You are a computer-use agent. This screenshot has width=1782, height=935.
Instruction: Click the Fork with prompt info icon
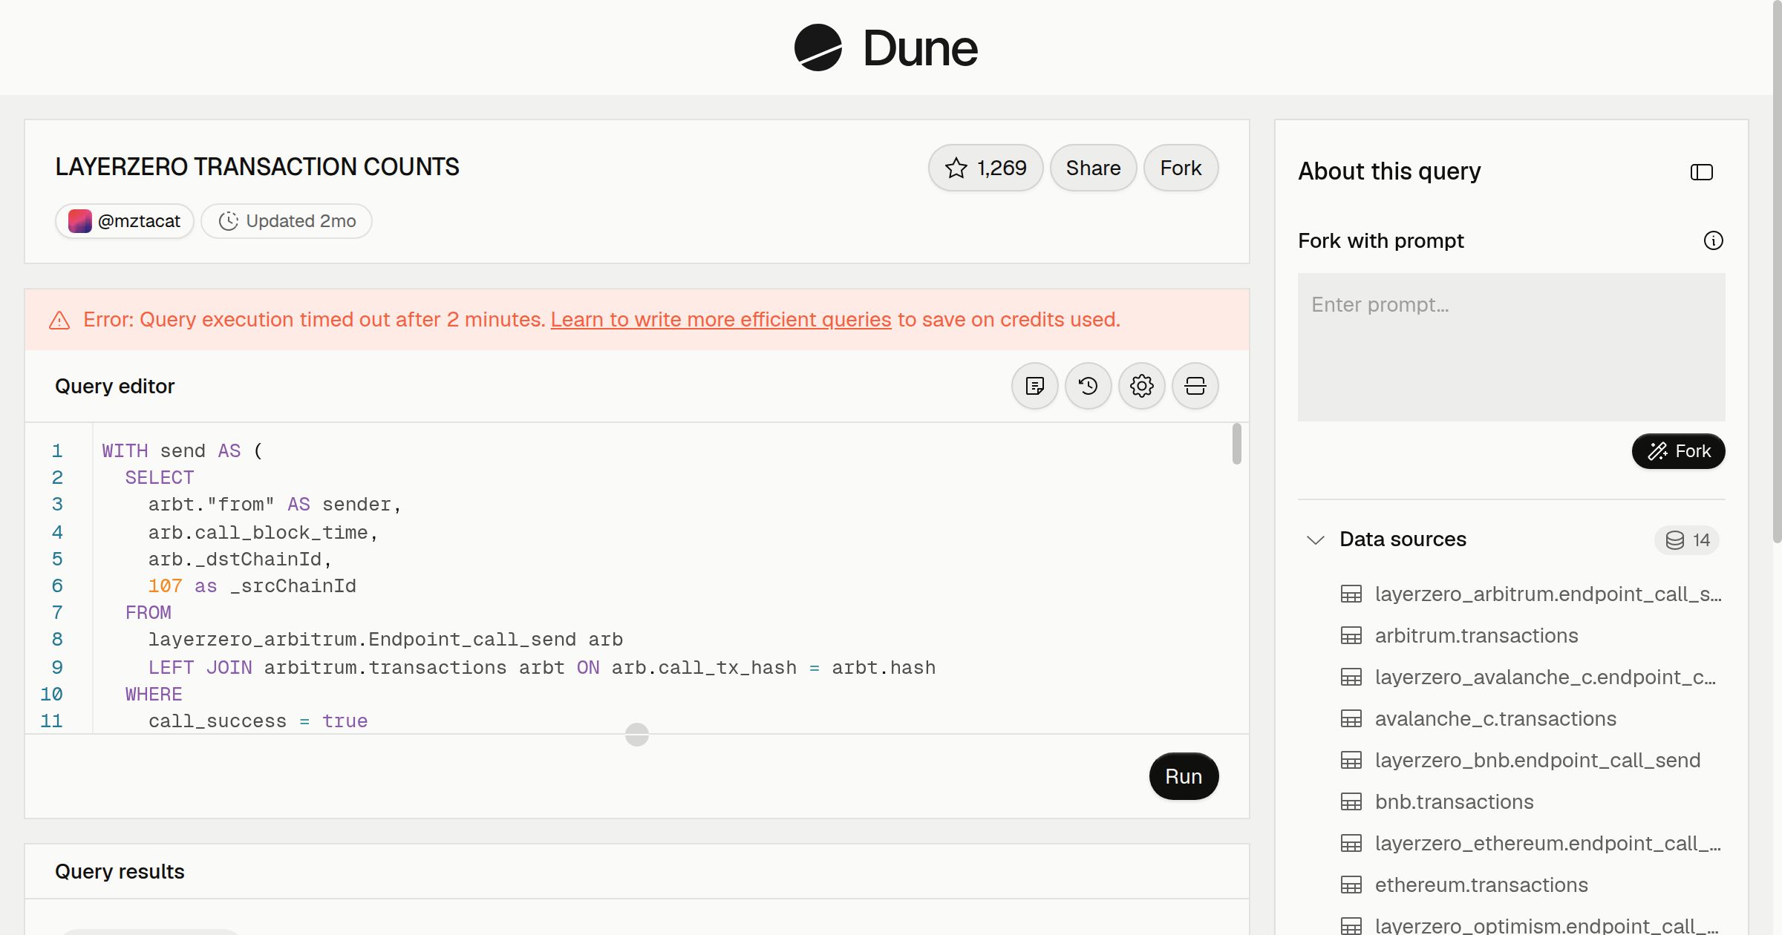pos(1714,240)
